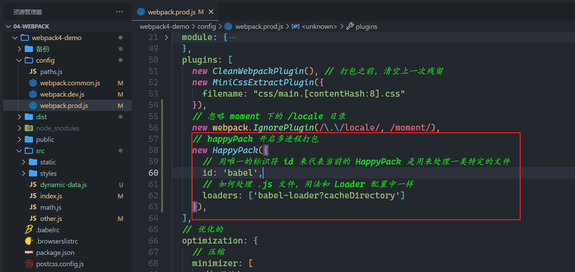Expand the public folder chevron
The width and height of the screenshot is (575, 272).
coord(19,139)
